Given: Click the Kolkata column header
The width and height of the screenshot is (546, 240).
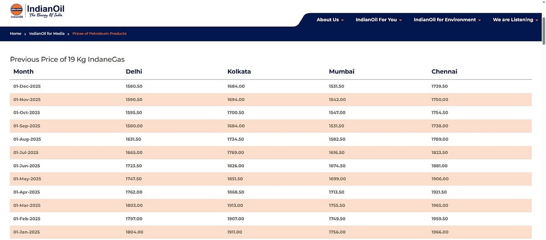Looking at the screenshot, I should pos(239,72).
